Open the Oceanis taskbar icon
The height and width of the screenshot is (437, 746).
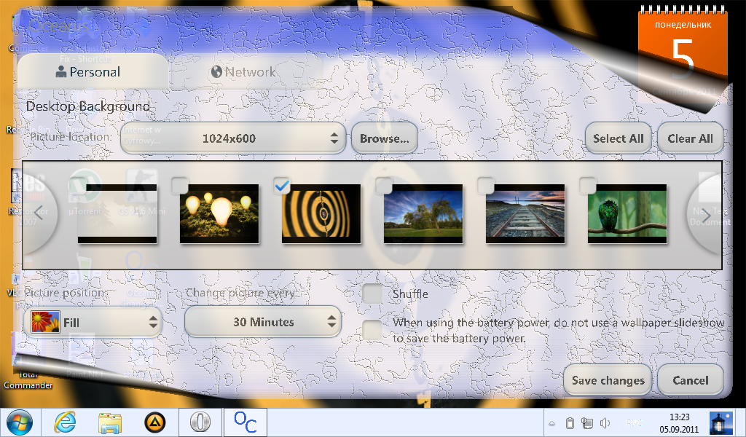pyautogui.click(x=246, y=422)
